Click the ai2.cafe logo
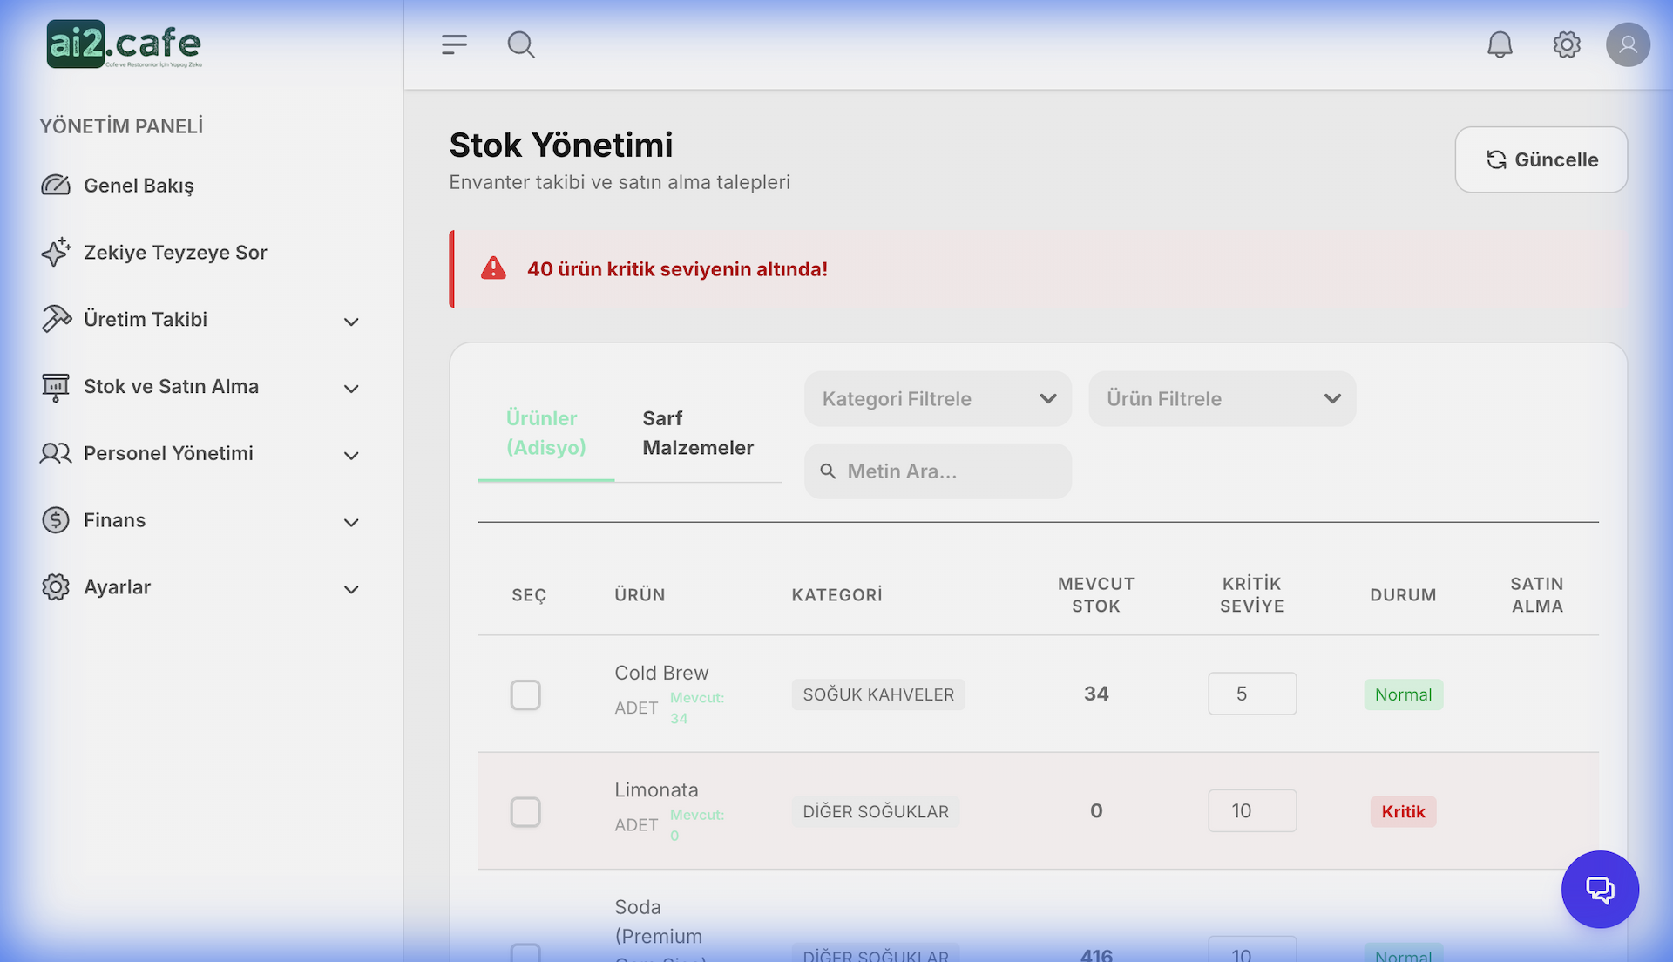Image resolution: width=1673 pixels, height=962 pixels. tap(124, 44)
